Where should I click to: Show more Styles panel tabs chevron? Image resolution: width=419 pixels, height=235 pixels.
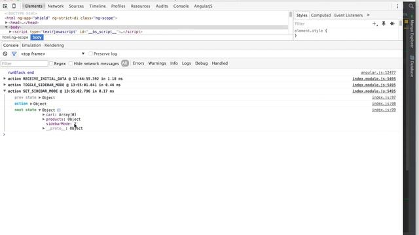(x=368, y=15)
